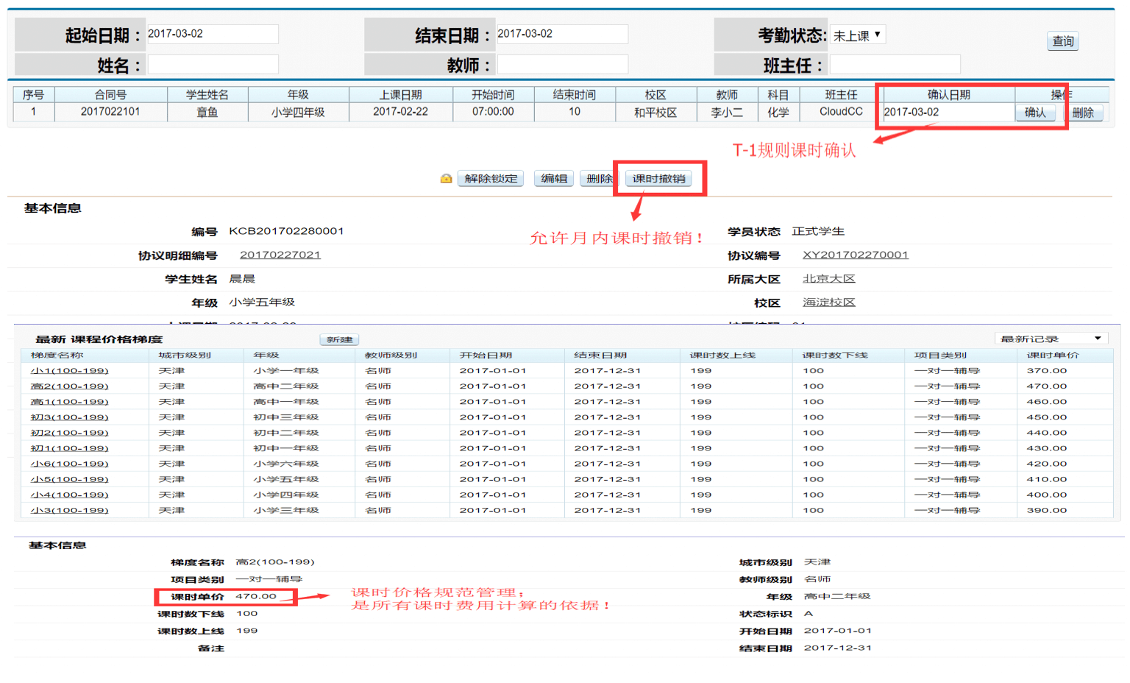Open the 小5(100-199) price tier link
The height and width of the screenshot is (683, 1130).
(x=69, y=479)
